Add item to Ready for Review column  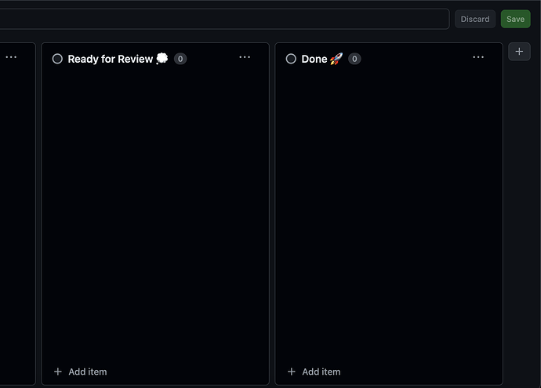(87, 372)
